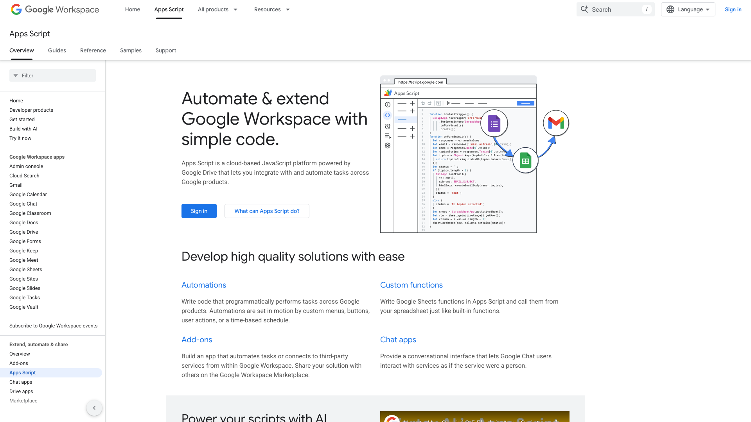The height and width of the screenshot is (422, 751).
Task: Open Try it now in the sidebar
Action: (20, 138)
